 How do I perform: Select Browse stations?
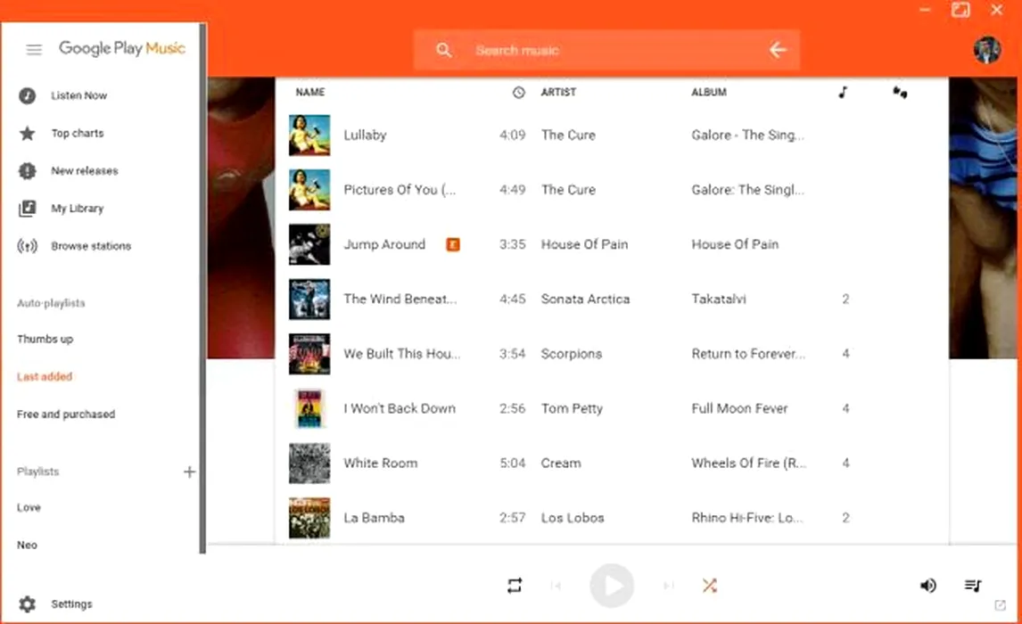point(91,246)
